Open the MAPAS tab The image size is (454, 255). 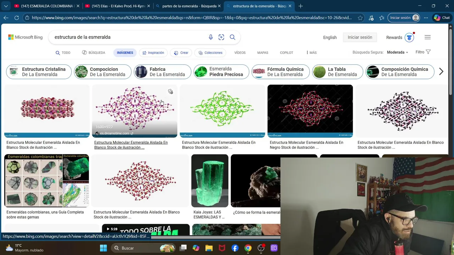[x=263, y=53]
